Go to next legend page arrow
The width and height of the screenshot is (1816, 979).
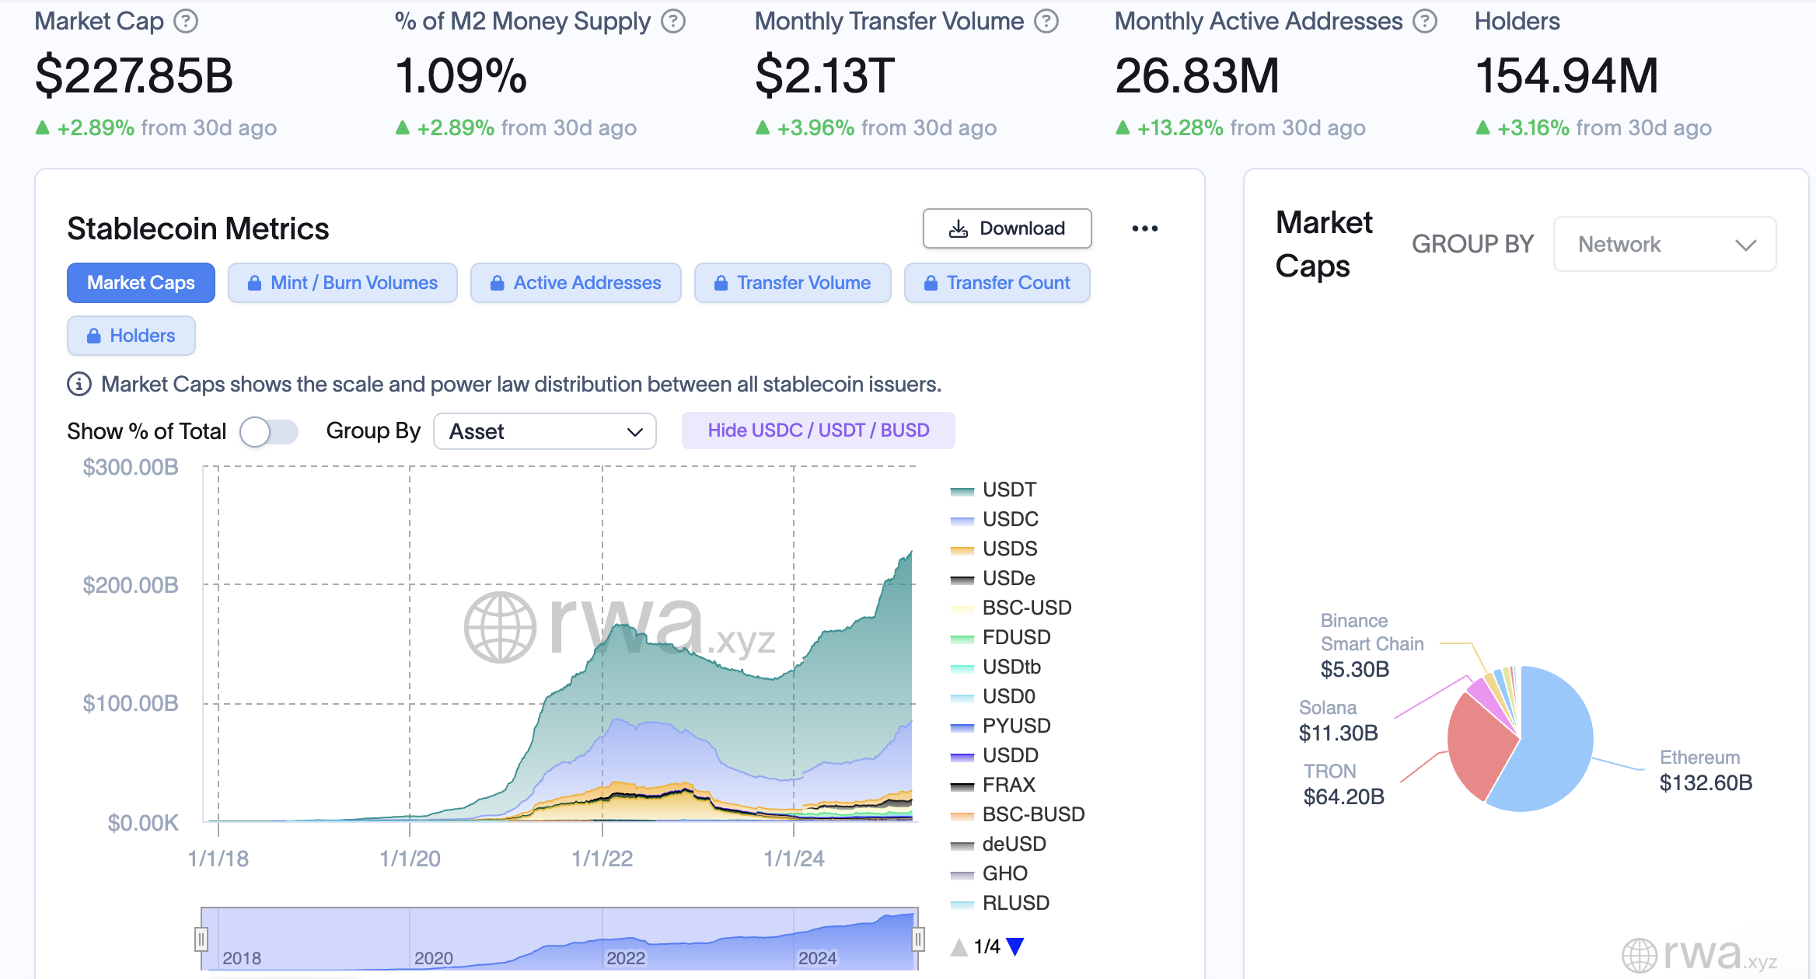[1015, 946]
